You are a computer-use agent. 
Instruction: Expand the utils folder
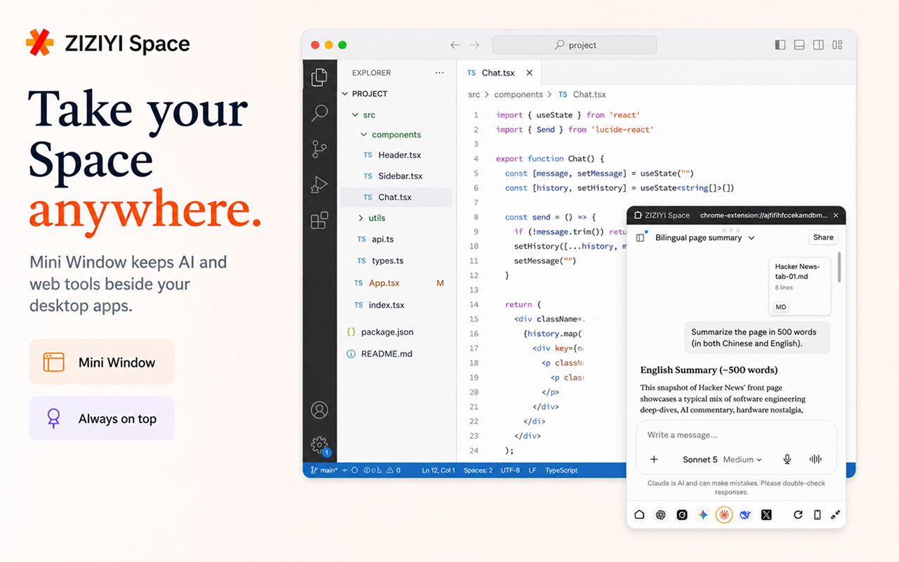[361, 218]
